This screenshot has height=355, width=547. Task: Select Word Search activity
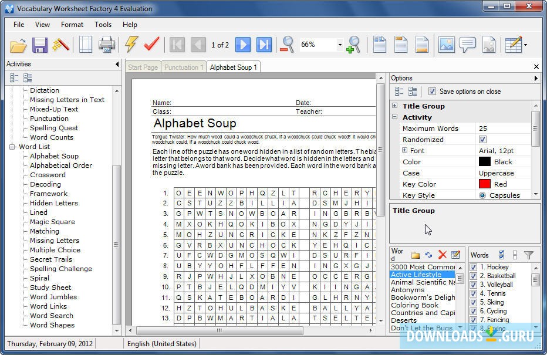(52, 316)
